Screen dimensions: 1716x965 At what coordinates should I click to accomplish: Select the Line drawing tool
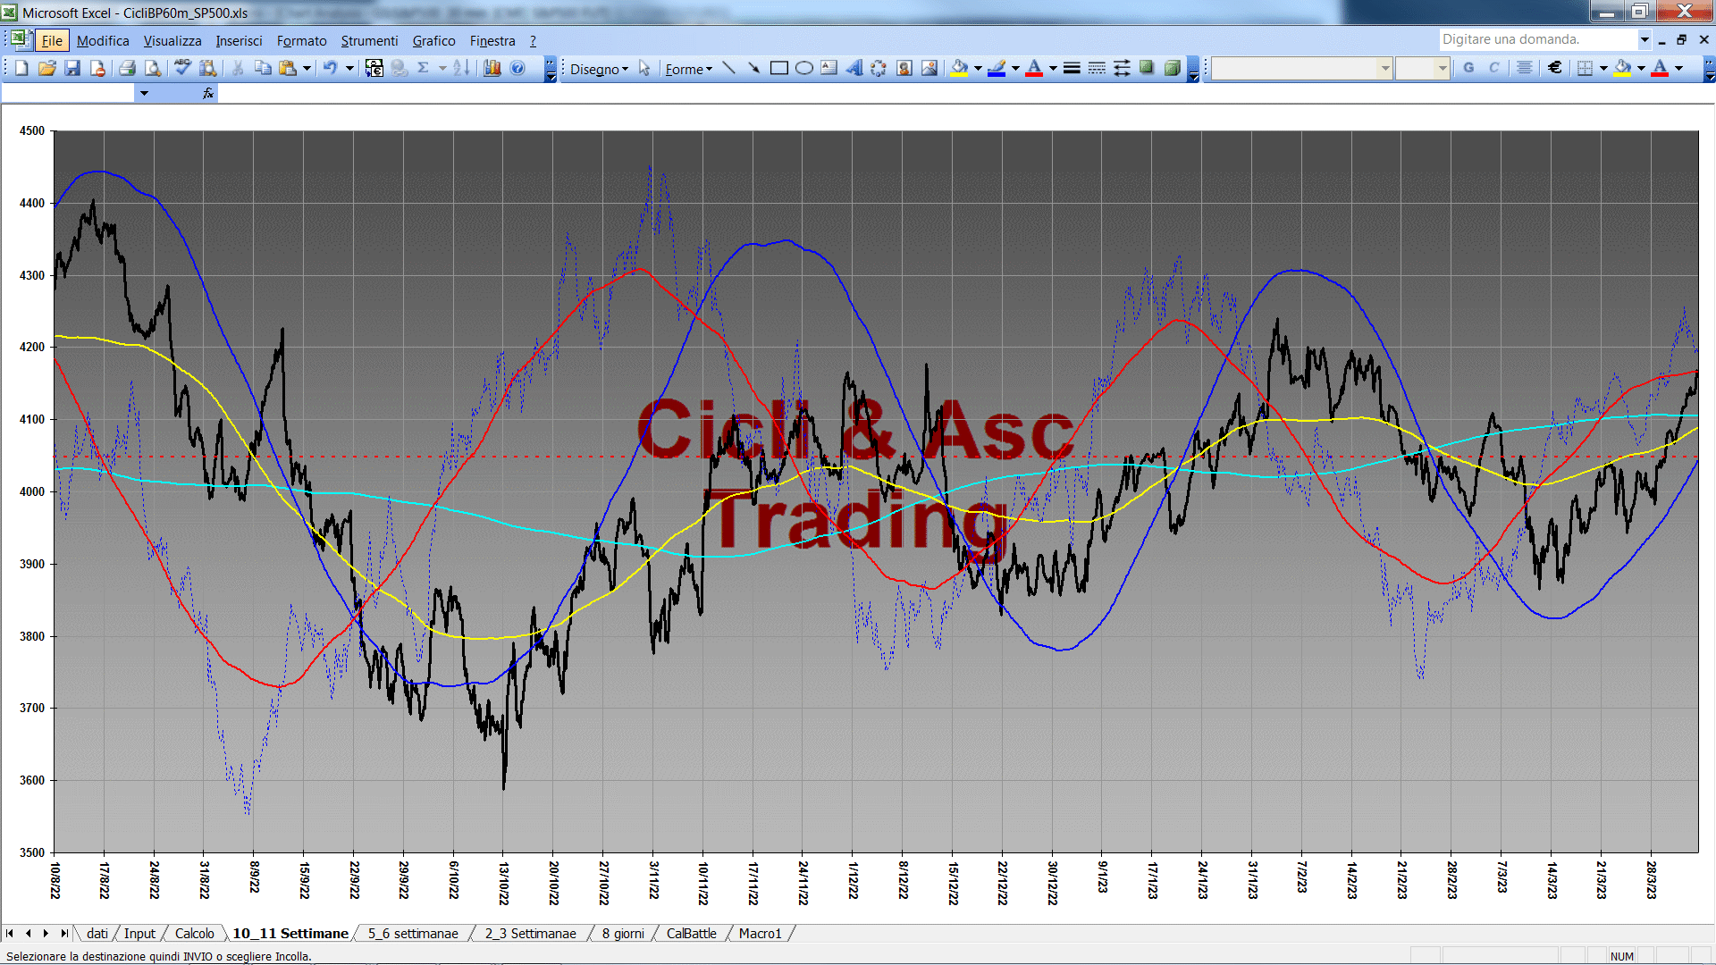click(x=728, y=68)
